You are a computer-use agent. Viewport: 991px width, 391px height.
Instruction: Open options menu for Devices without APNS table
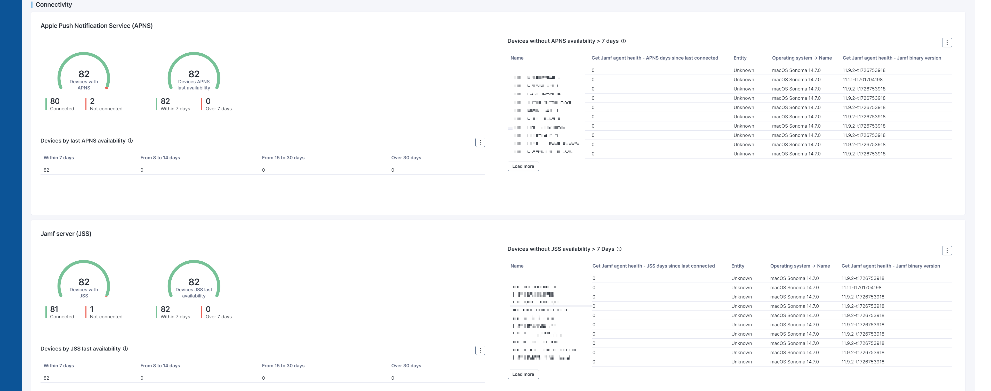[947, 43]
